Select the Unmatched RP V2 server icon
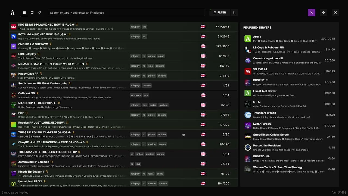The height and width of the screenshot is (196, 348). [x=14, y=183]
